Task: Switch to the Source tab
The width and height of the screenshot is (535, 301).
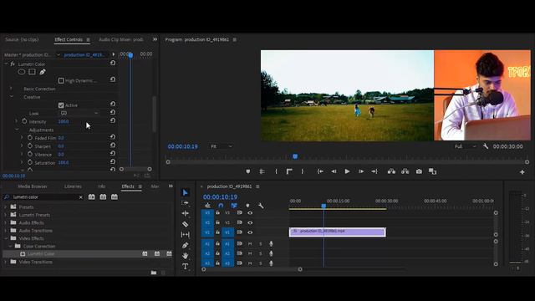Action: pos(22,39)
